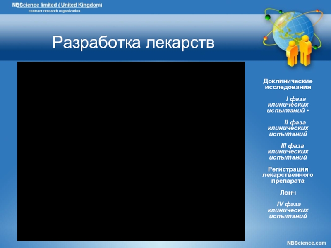This screenshot has height=248, width=331.
Task: Jump to IV фаза клинических испытаний
Action: tap(288, 210)
